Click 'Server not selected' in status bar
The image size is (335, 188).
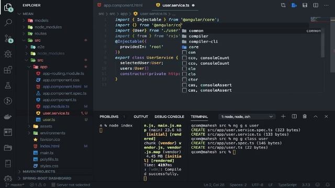pyautogui.click(x=71, y=185)
